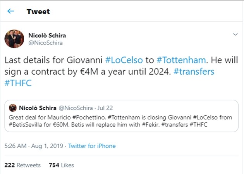Open the #LoCelso hashtag in main tweet

pos(125,60)
